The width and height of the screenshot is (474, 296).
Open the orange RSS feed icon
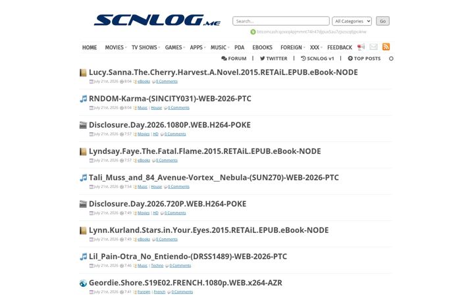386,47
